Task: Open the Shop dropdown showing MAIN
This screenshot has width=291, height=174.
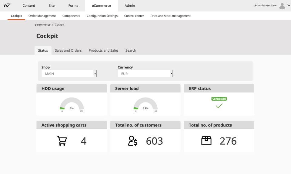Action: pyautogui.click(x=69, y=73)
